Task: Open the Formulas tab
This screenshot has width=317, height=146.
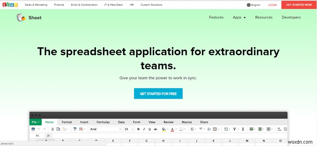Action: [103, 122]
